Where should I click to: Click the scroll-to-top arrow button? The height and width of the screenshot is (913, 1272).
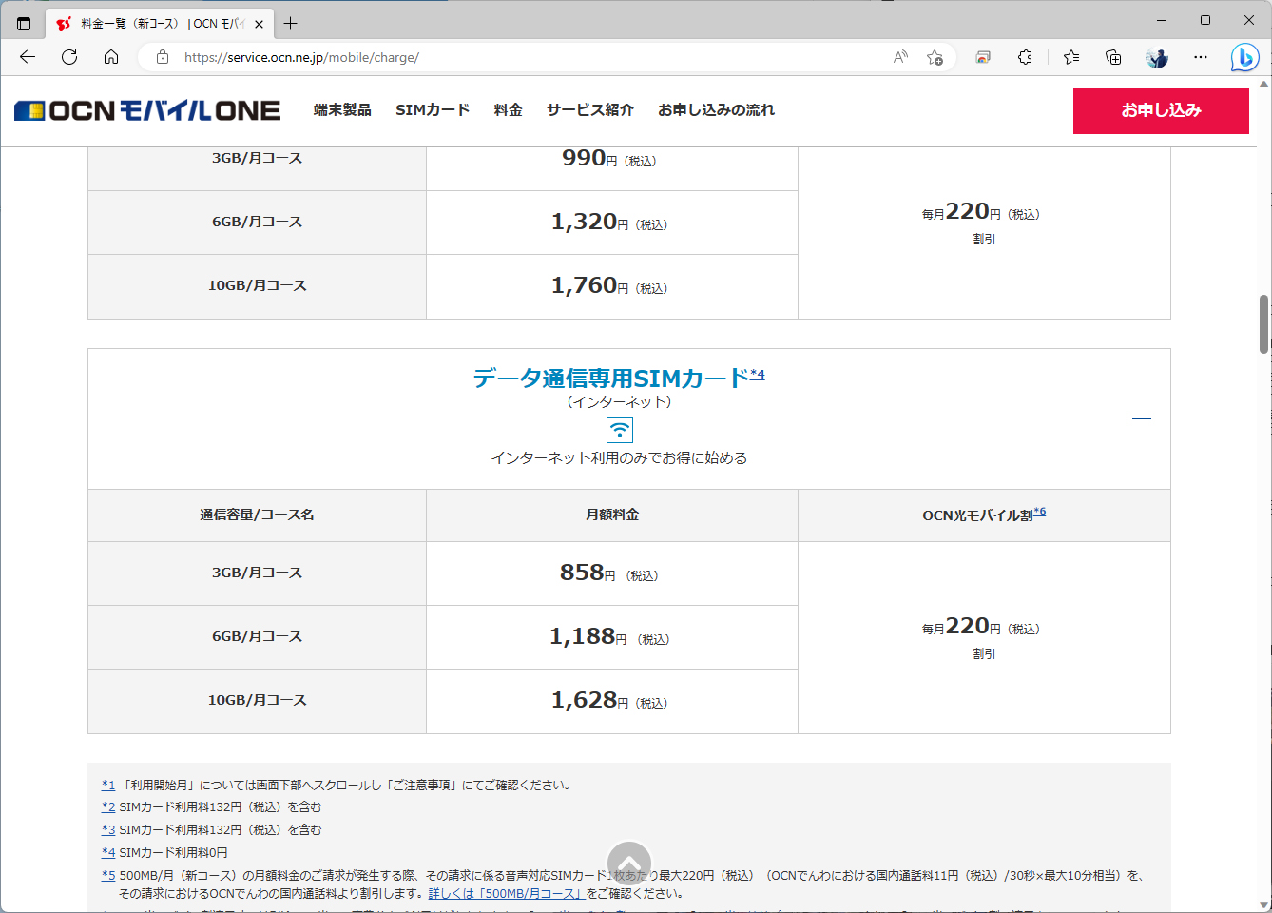click(629, 864)
